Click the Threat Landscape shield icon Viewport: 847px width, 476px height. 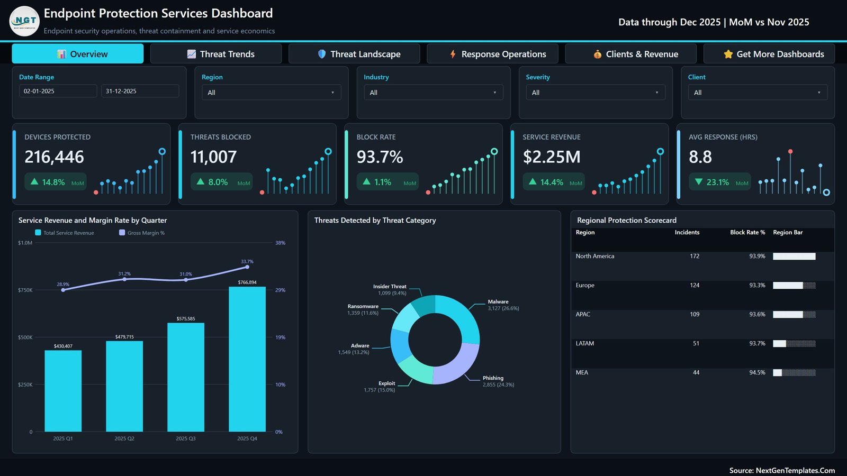(x=322, y=54)
